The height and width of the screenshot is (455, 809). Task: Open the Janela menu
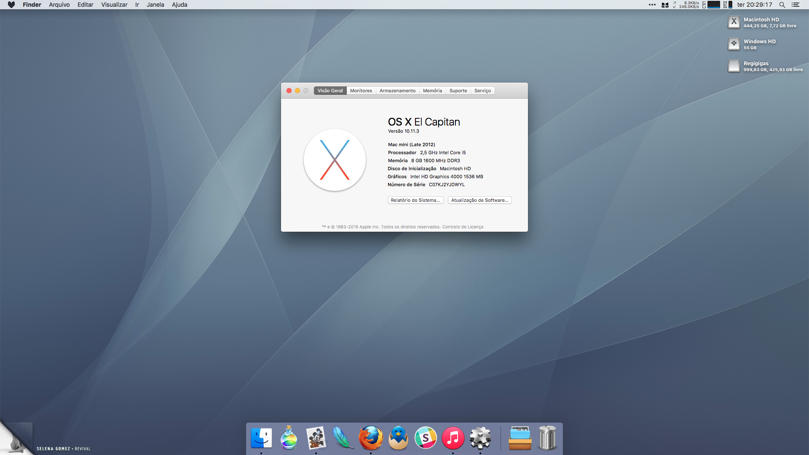pyautogui.click(x=155, y=5)
